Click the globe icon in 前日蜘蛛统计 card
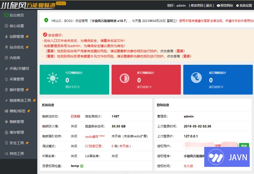The height and width of the screenshot is (174, 254). [196, 78]
